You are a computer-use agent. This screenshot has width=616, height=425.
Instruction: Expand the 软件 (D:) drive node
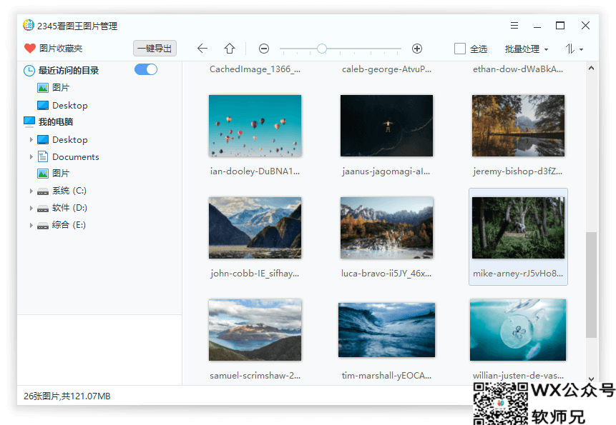tap(31, 206)
